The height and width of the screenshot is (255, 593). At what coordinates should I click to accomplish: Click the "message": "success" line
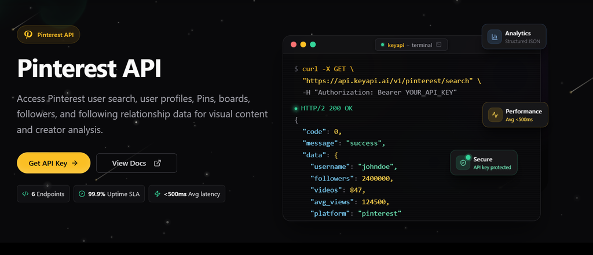[x=344, y=143]
